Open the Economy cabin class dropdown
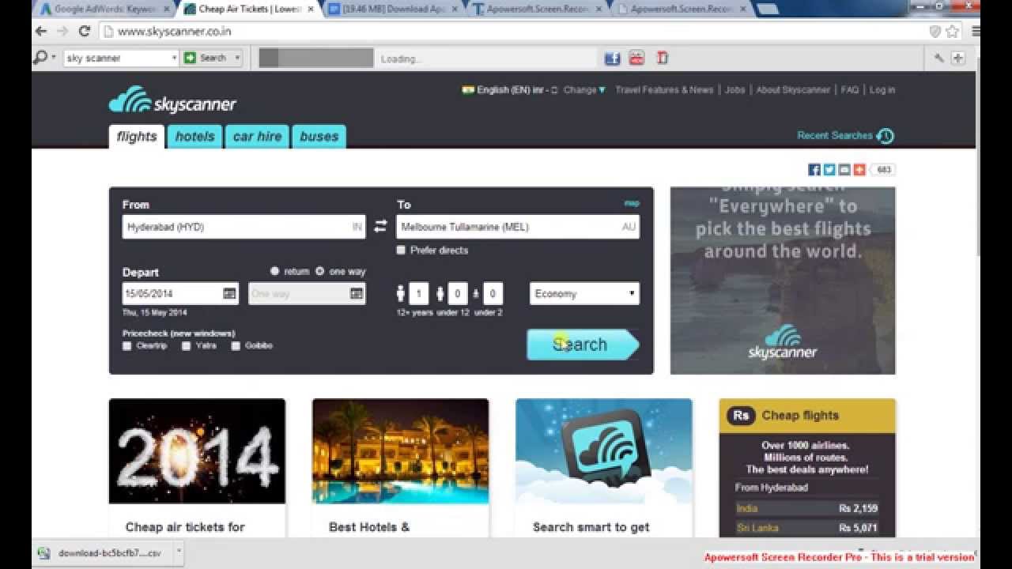Screen dimensions: 1012x569 click(584, 294)
